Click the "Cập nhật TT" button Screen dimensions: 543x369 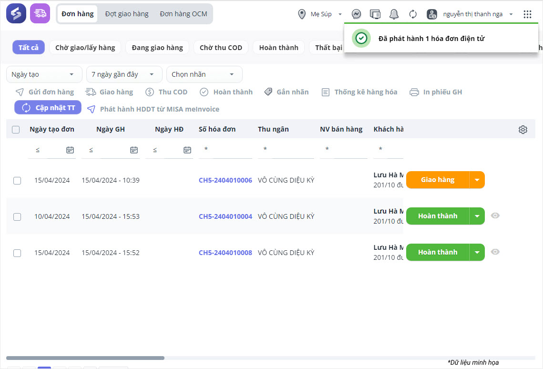[48, 108]
